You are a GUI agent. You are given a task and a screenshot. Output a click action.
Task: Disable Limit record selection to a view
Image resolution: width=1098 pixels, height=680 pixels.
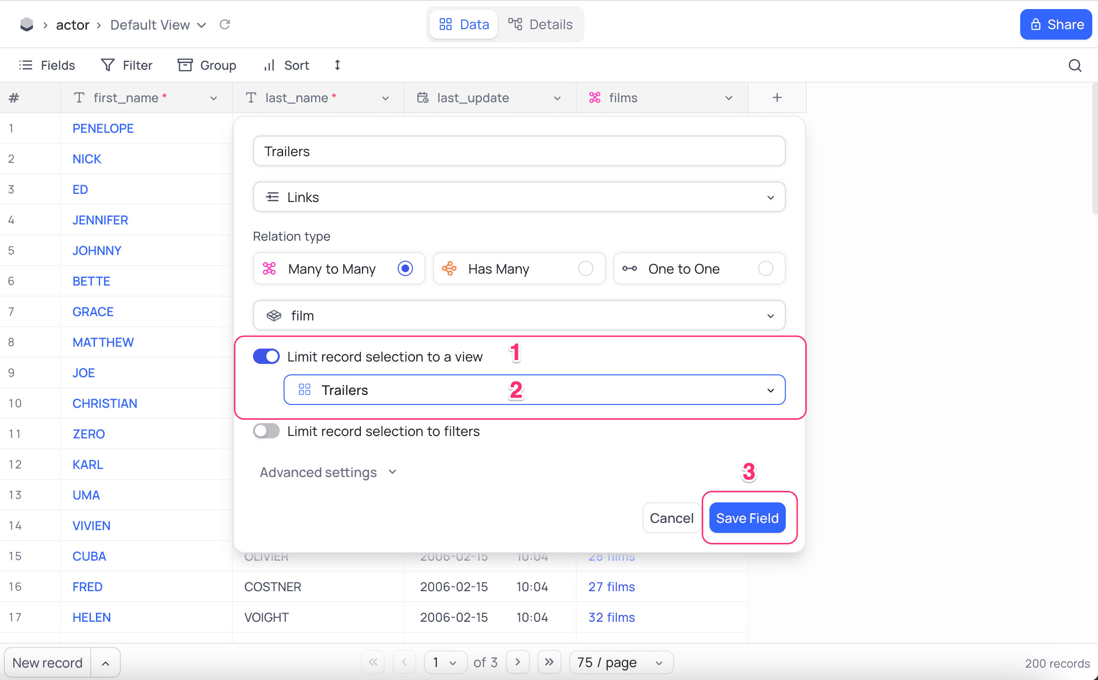pos(266,357)
